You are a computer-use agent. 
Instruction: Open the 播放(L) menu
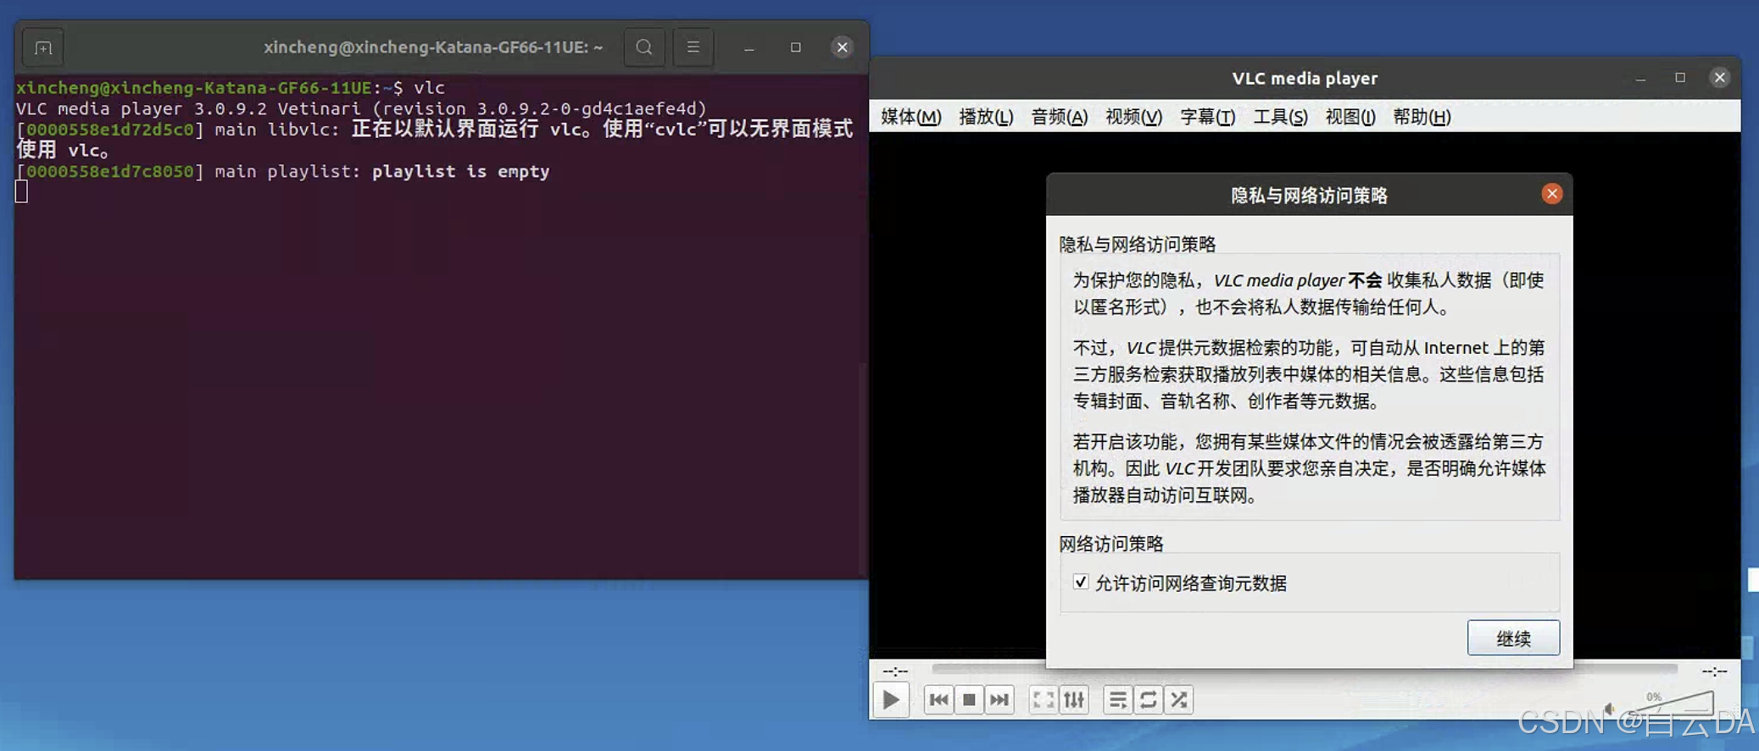(986, 117)
